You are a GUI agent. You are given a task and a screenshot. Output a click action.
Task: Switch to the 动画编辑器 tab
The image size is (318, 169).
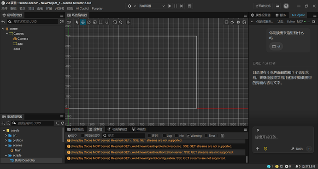click(x=117, y=129)
